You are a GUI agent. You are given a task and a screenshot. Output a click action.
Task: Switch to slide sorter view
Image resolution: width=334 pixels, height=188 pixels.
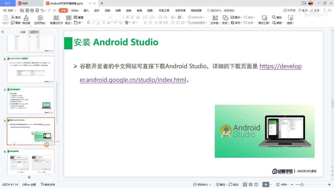coord(250,185)
